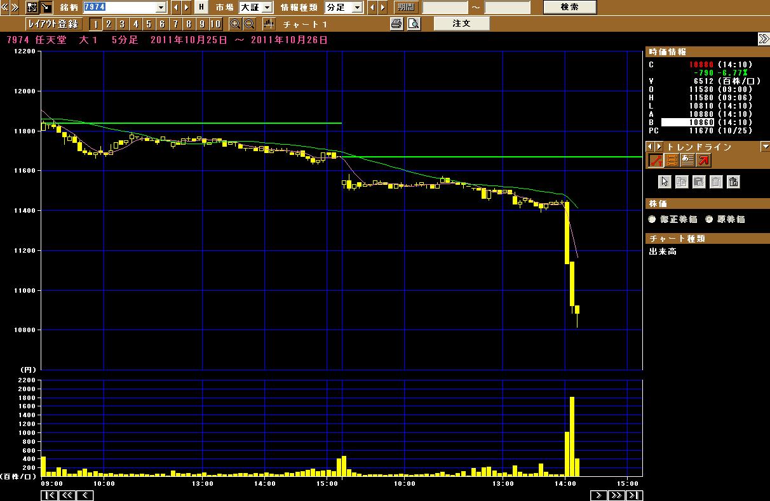Screen dimensions: 770x501
Task: Switch to layout tab 3
Action: tap(122, 24)
